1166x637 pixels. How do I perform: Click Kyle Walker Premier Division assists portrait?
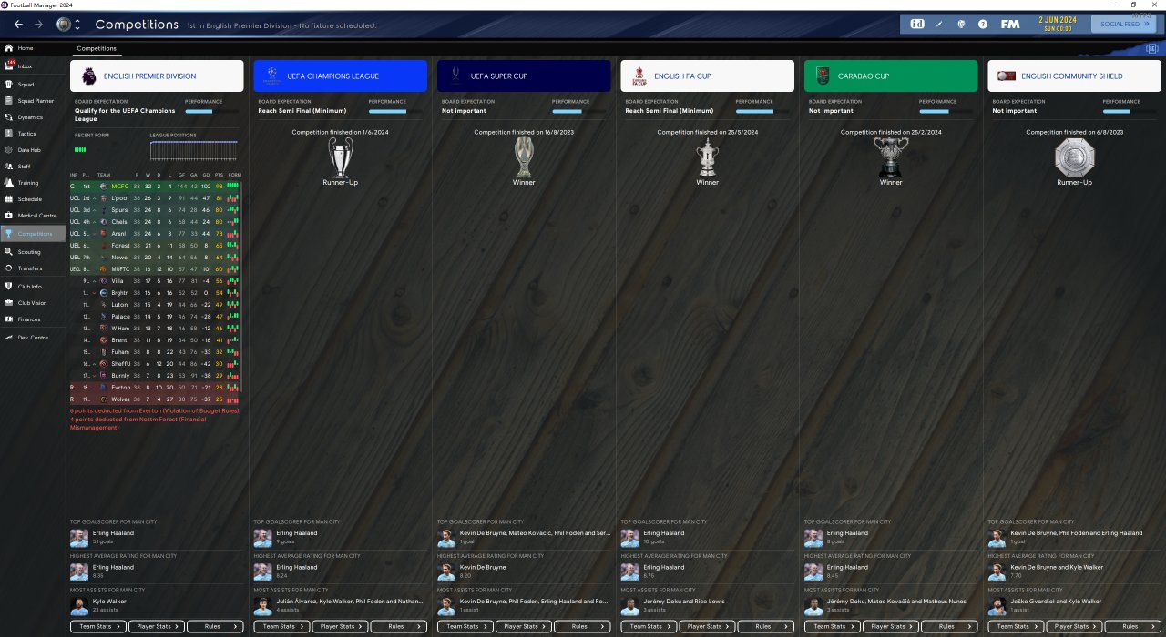[78, 605]
